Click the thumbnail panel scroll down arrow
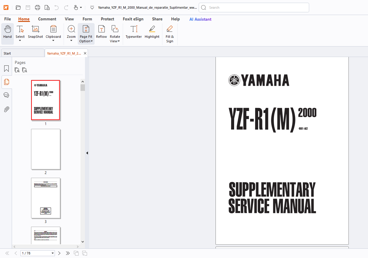The image size is (368, 258). 83,241
